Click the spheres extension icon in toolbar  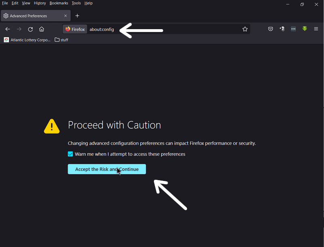tap(282, 29)
